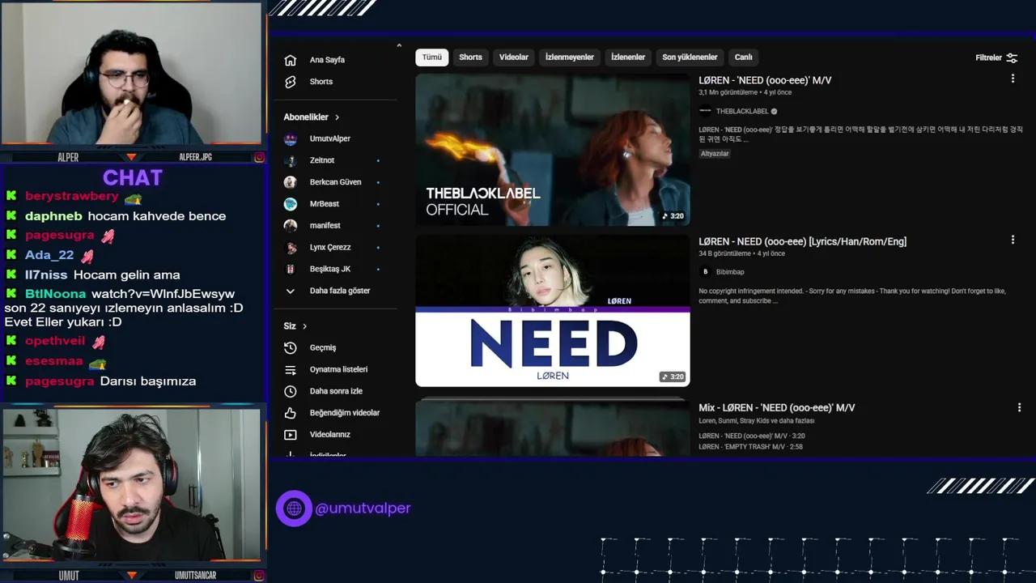The height and width of the screenshot is (583, 1036).
Task: Select the Shorts filter chip
Action: coord(470,57)
